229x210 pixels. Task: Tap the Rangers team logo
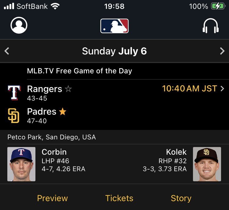click(14, 93)
